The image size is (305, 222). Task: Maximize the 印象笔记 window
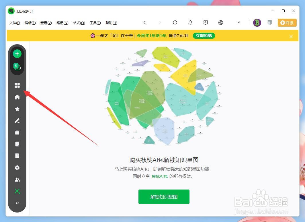pos(283,11)
